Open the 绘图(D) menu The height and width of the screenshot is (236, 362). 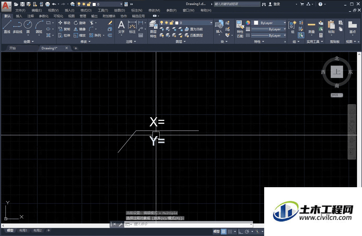pyautogui.click(x=120, y=10)
